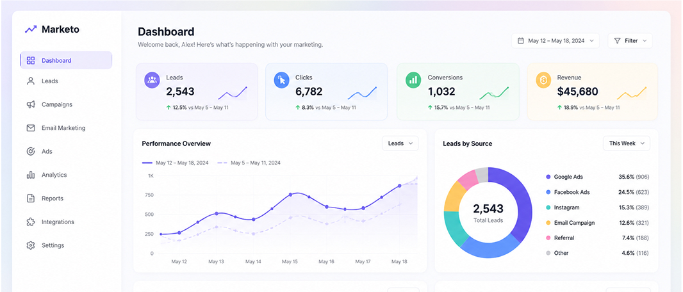
Task: Click the green up arrow beside 18.9%
Action: (560, 107)
